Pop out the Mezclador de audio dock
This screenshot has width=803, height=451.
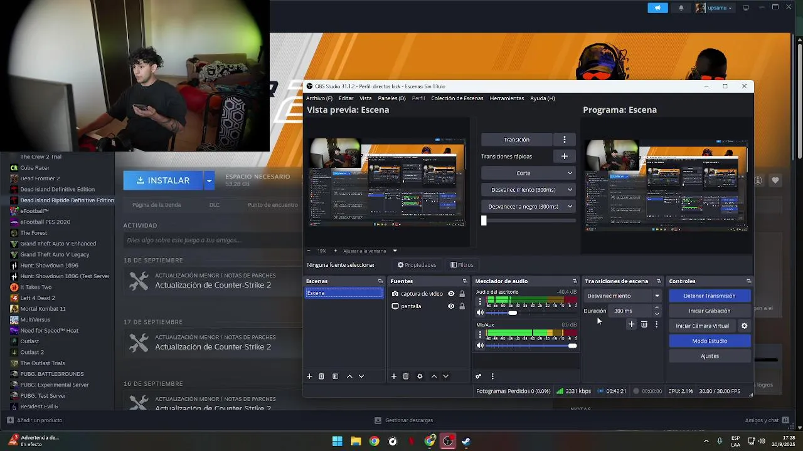pos(575,281)
